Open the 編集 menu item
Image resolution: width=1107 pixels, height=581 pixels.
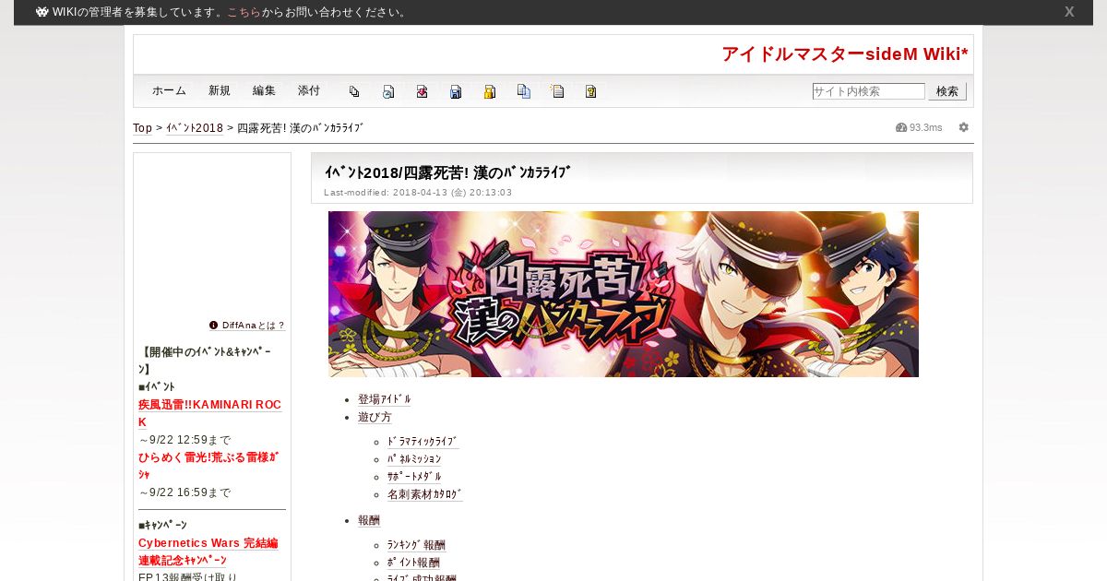(264, 90)
